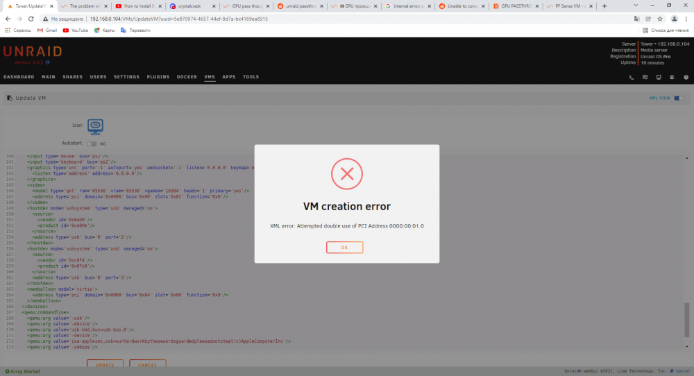The height and width of the screenshot is (376, 694).
Task: Click XML editor scroll down arrow
Action: [687, 347]
